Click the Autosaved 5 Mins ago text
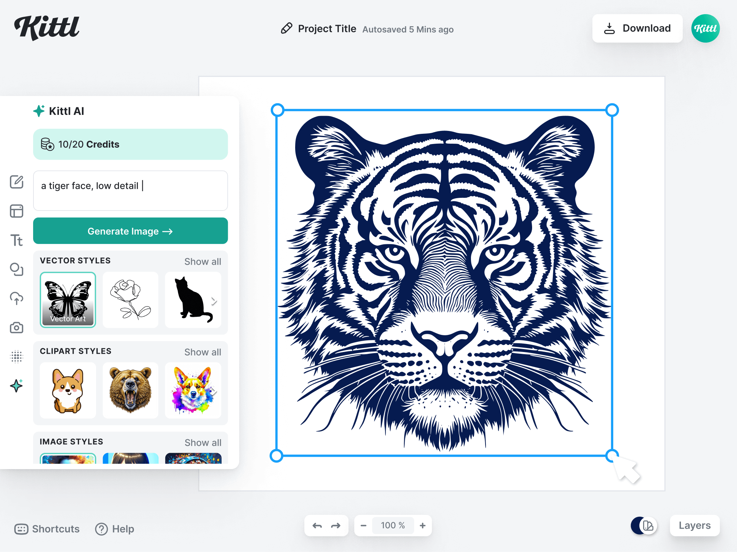 (x=408, y=29)
